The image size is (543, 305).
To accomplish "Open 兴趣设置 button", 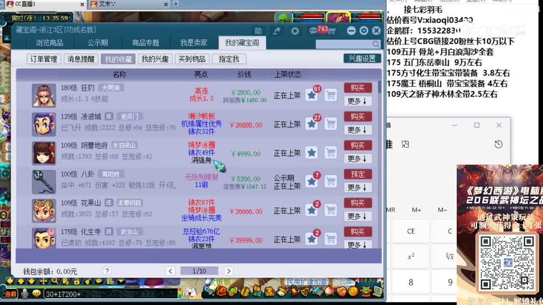I will tap(362, 58).
